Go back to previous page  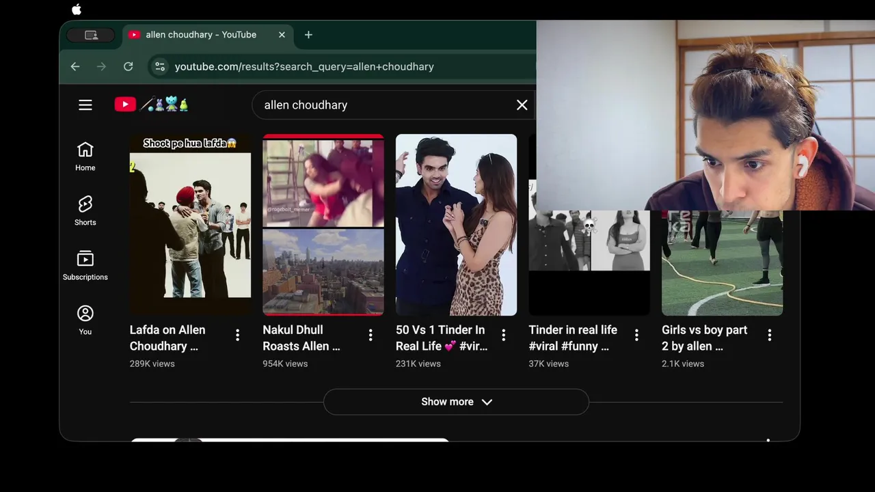coord(75,66)
